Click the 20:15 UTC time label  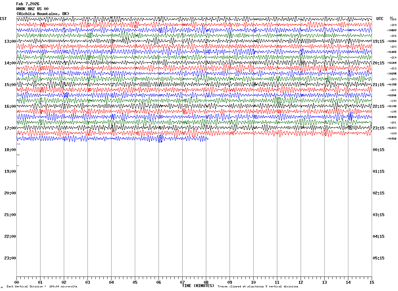pyautogui.click(x=379, y=63)
